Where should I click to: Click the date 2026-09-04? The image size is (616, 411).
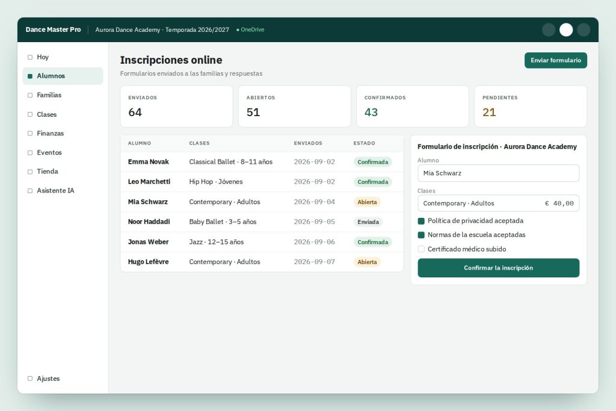[314, 202]
